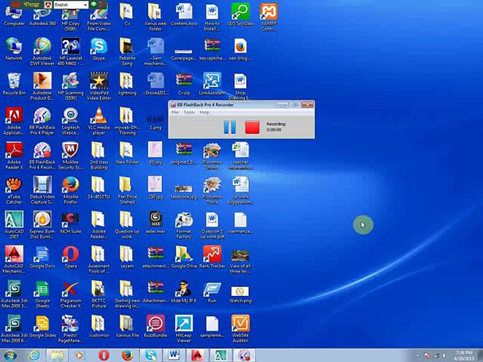Viewport: 483px width, 362px height.
Task: Open the Windows Start menu
Action: tap(10, 355)
